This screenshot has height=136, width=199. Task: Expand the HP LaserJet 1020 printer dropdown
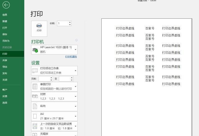[x=76, y=49]
